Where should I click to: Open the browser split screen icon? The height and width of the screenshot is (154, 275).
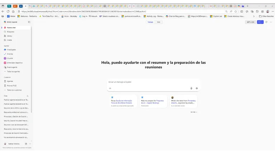click(x=242, y=11)
